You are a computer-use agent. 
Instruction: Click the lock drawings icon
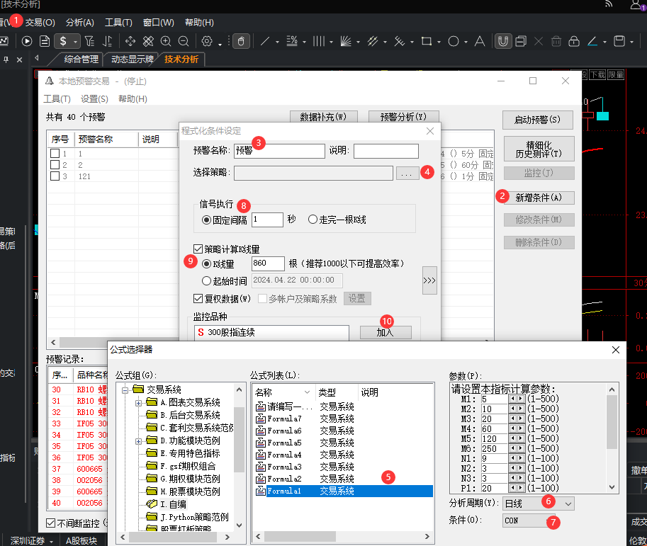click(574, 41)
